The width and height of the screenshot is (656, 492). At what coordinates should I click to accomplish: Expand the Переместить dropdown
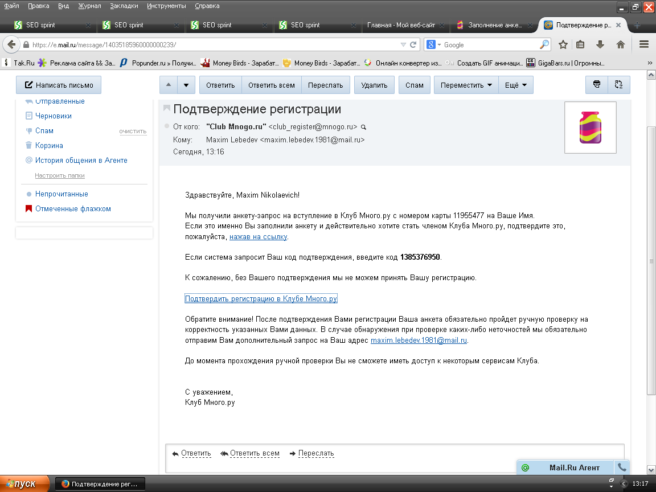pos(466,85)
